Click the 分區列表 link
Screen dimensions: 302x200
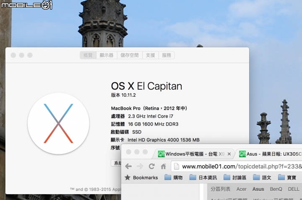(x=220, y=189)
